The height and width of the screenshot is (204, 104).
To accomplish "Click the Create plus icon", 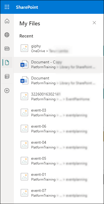I will pos(7,90).
